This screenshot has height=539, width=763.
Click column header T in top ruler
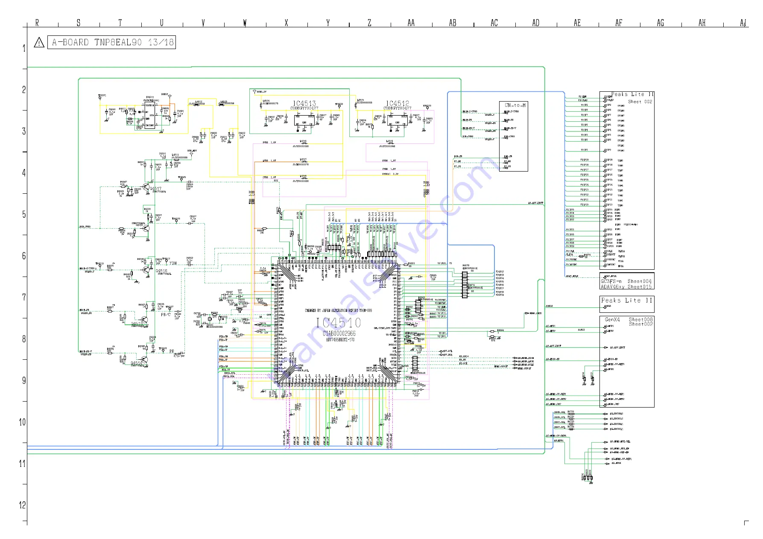[120, 23]
